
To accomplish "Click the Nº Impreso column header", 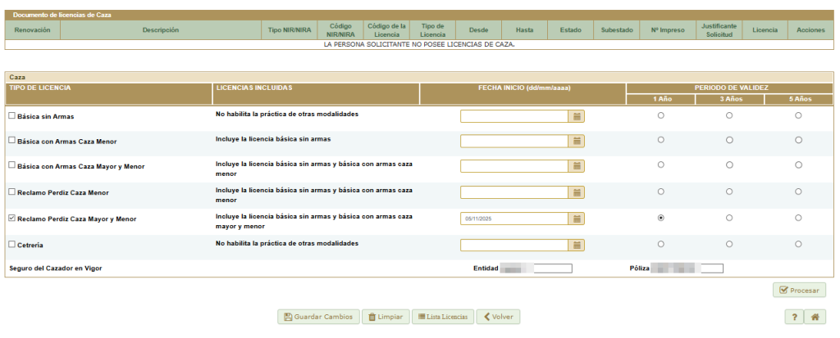I will tap(668, 30).
